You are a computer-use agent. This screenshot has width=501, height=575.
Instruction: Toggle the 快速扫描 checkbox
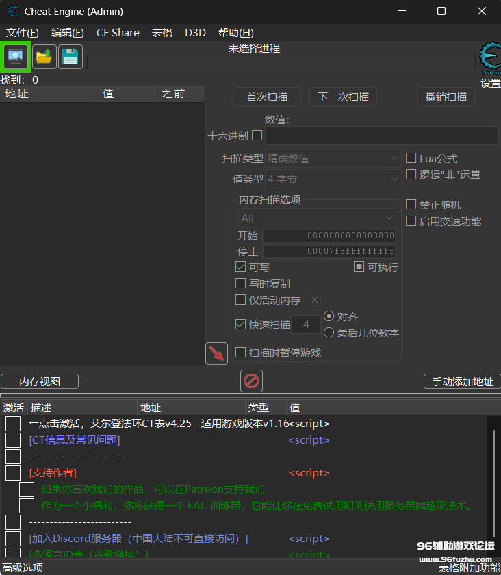[241, 324]
